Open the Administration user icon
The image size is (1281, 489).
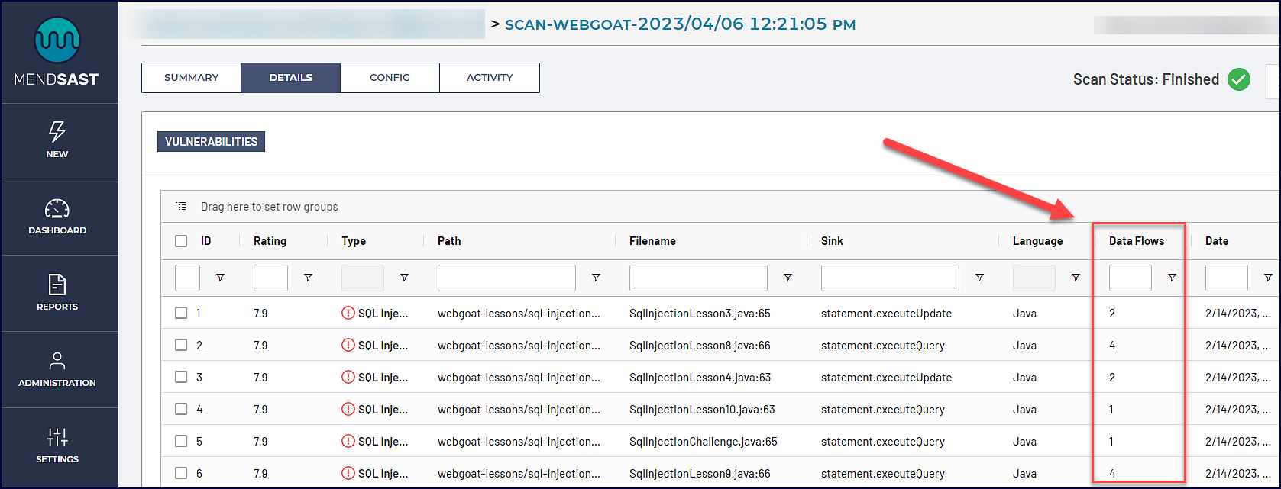[x=57, y=361]
